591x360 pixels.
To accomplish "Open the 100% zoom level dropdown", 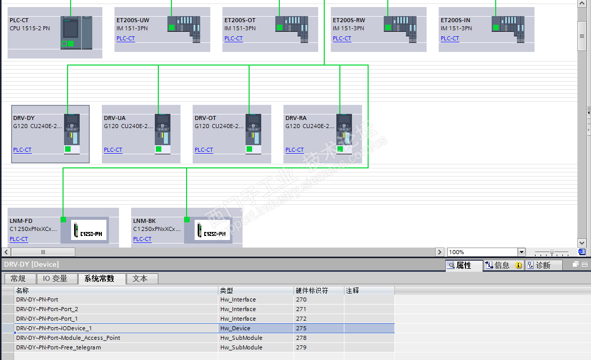I will pos(521,252).
